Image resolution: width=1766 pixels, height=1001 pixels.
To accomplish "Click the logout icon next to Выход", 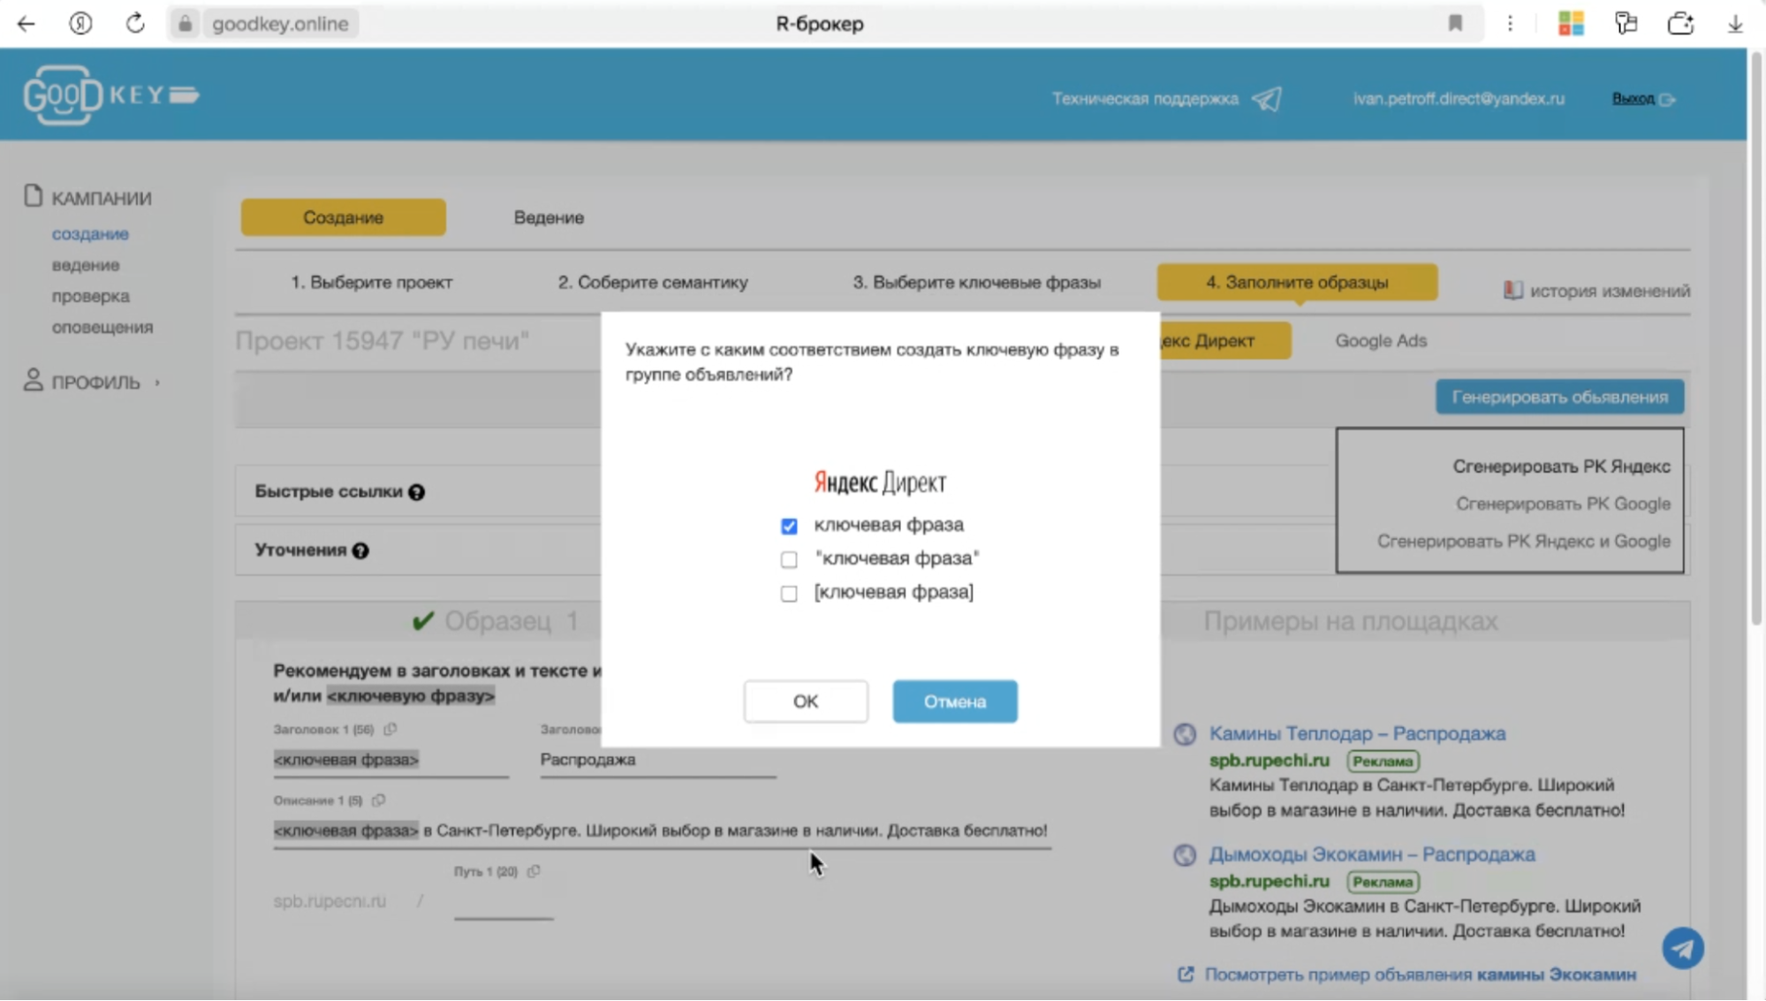I will 1667,99.
